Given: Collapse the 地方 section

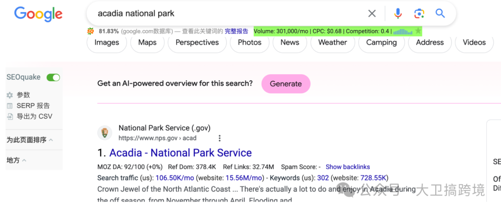Looking at the screenshot, I should pyautogui.click(x=24, y=160).
